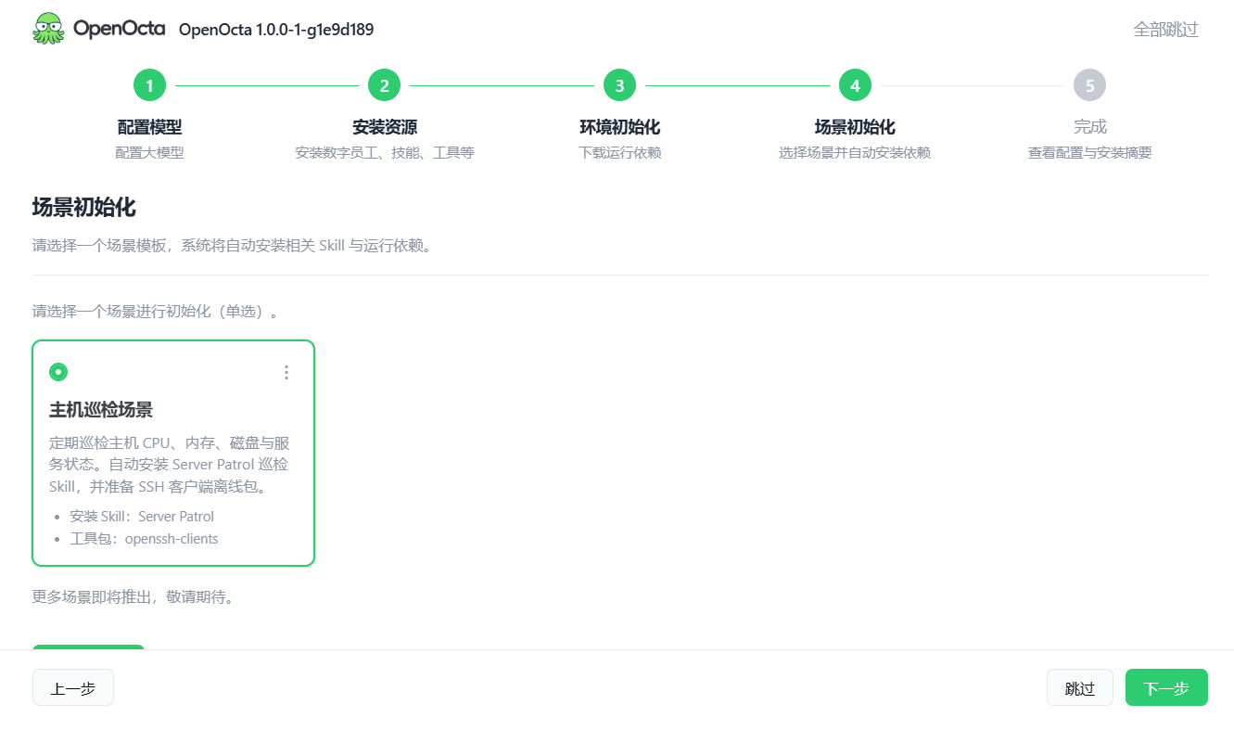Click the 配置大模型 step subtitle
This screenshot has height=730, width=1234.
coord(149,153)
